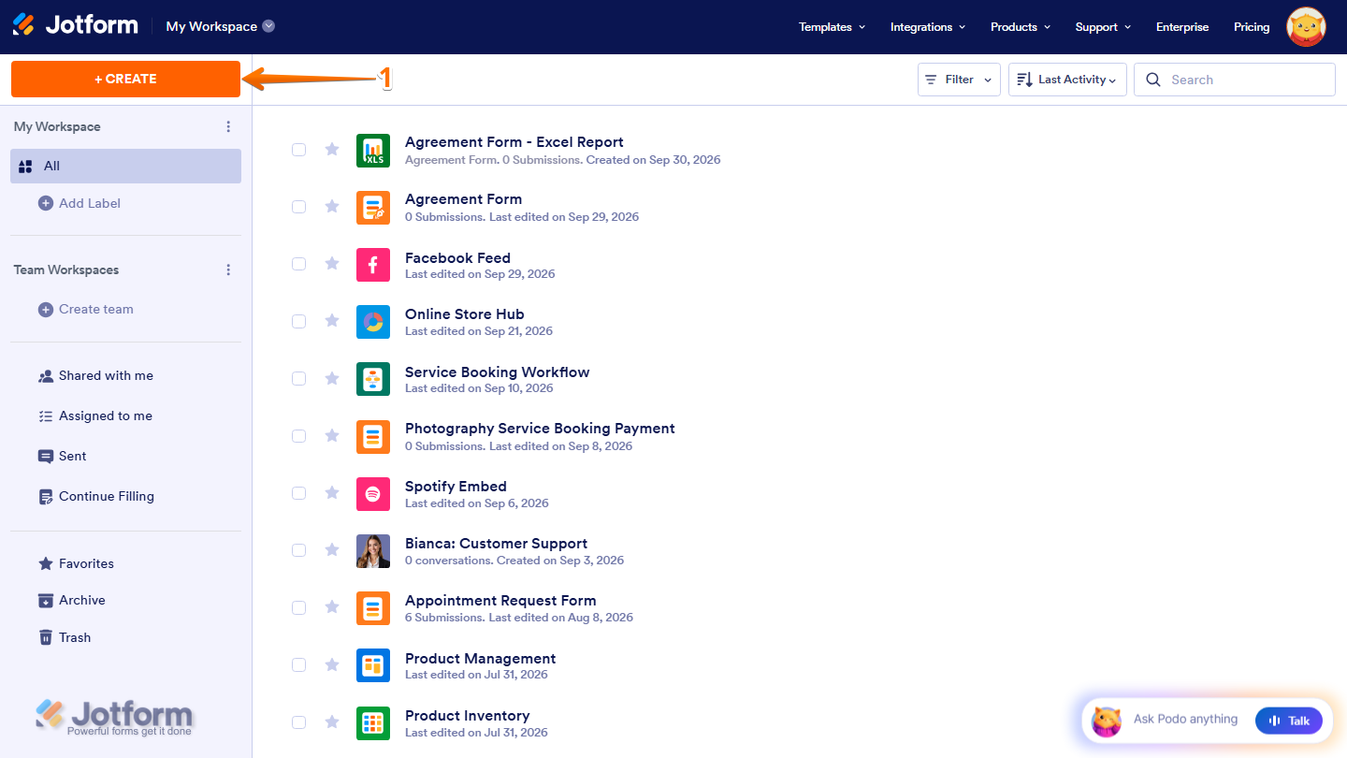Open the Pricing page
This screenshot has height=758, width=1347.
point(1252,27)
